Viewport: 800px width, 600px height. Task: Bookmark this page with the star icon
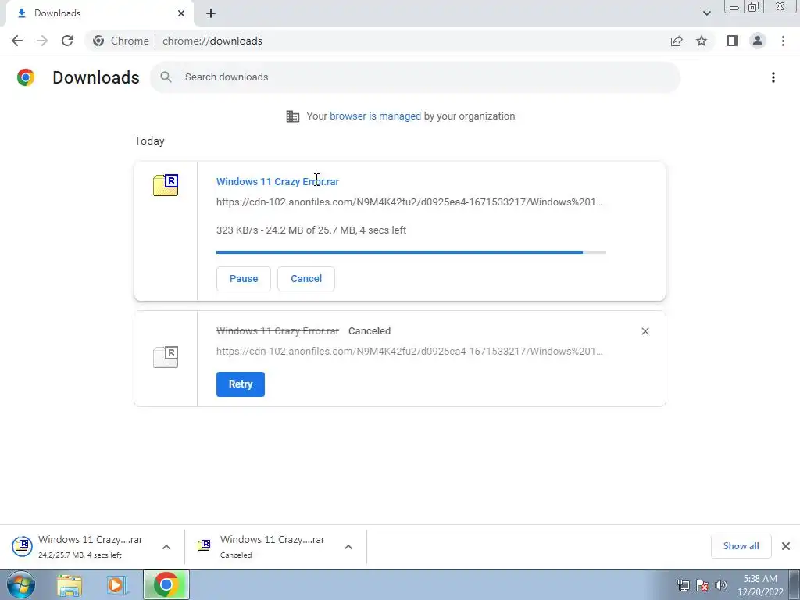pos(702,41)
